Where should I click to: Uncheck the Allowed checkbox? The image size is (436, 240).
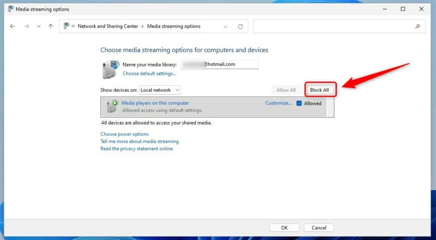click(299, 103)
